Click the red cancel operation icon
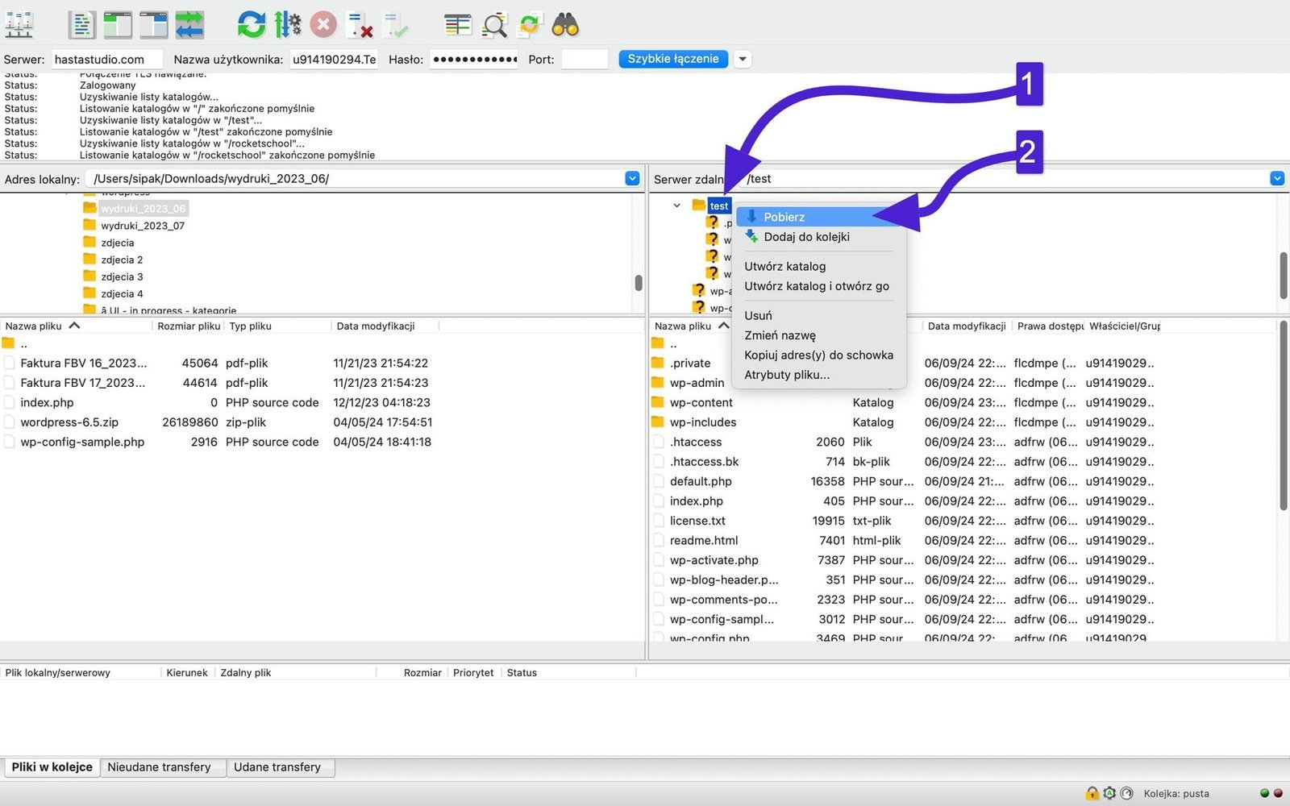The height and width of the screenshot is (806, 1290). tap(323, 25)
